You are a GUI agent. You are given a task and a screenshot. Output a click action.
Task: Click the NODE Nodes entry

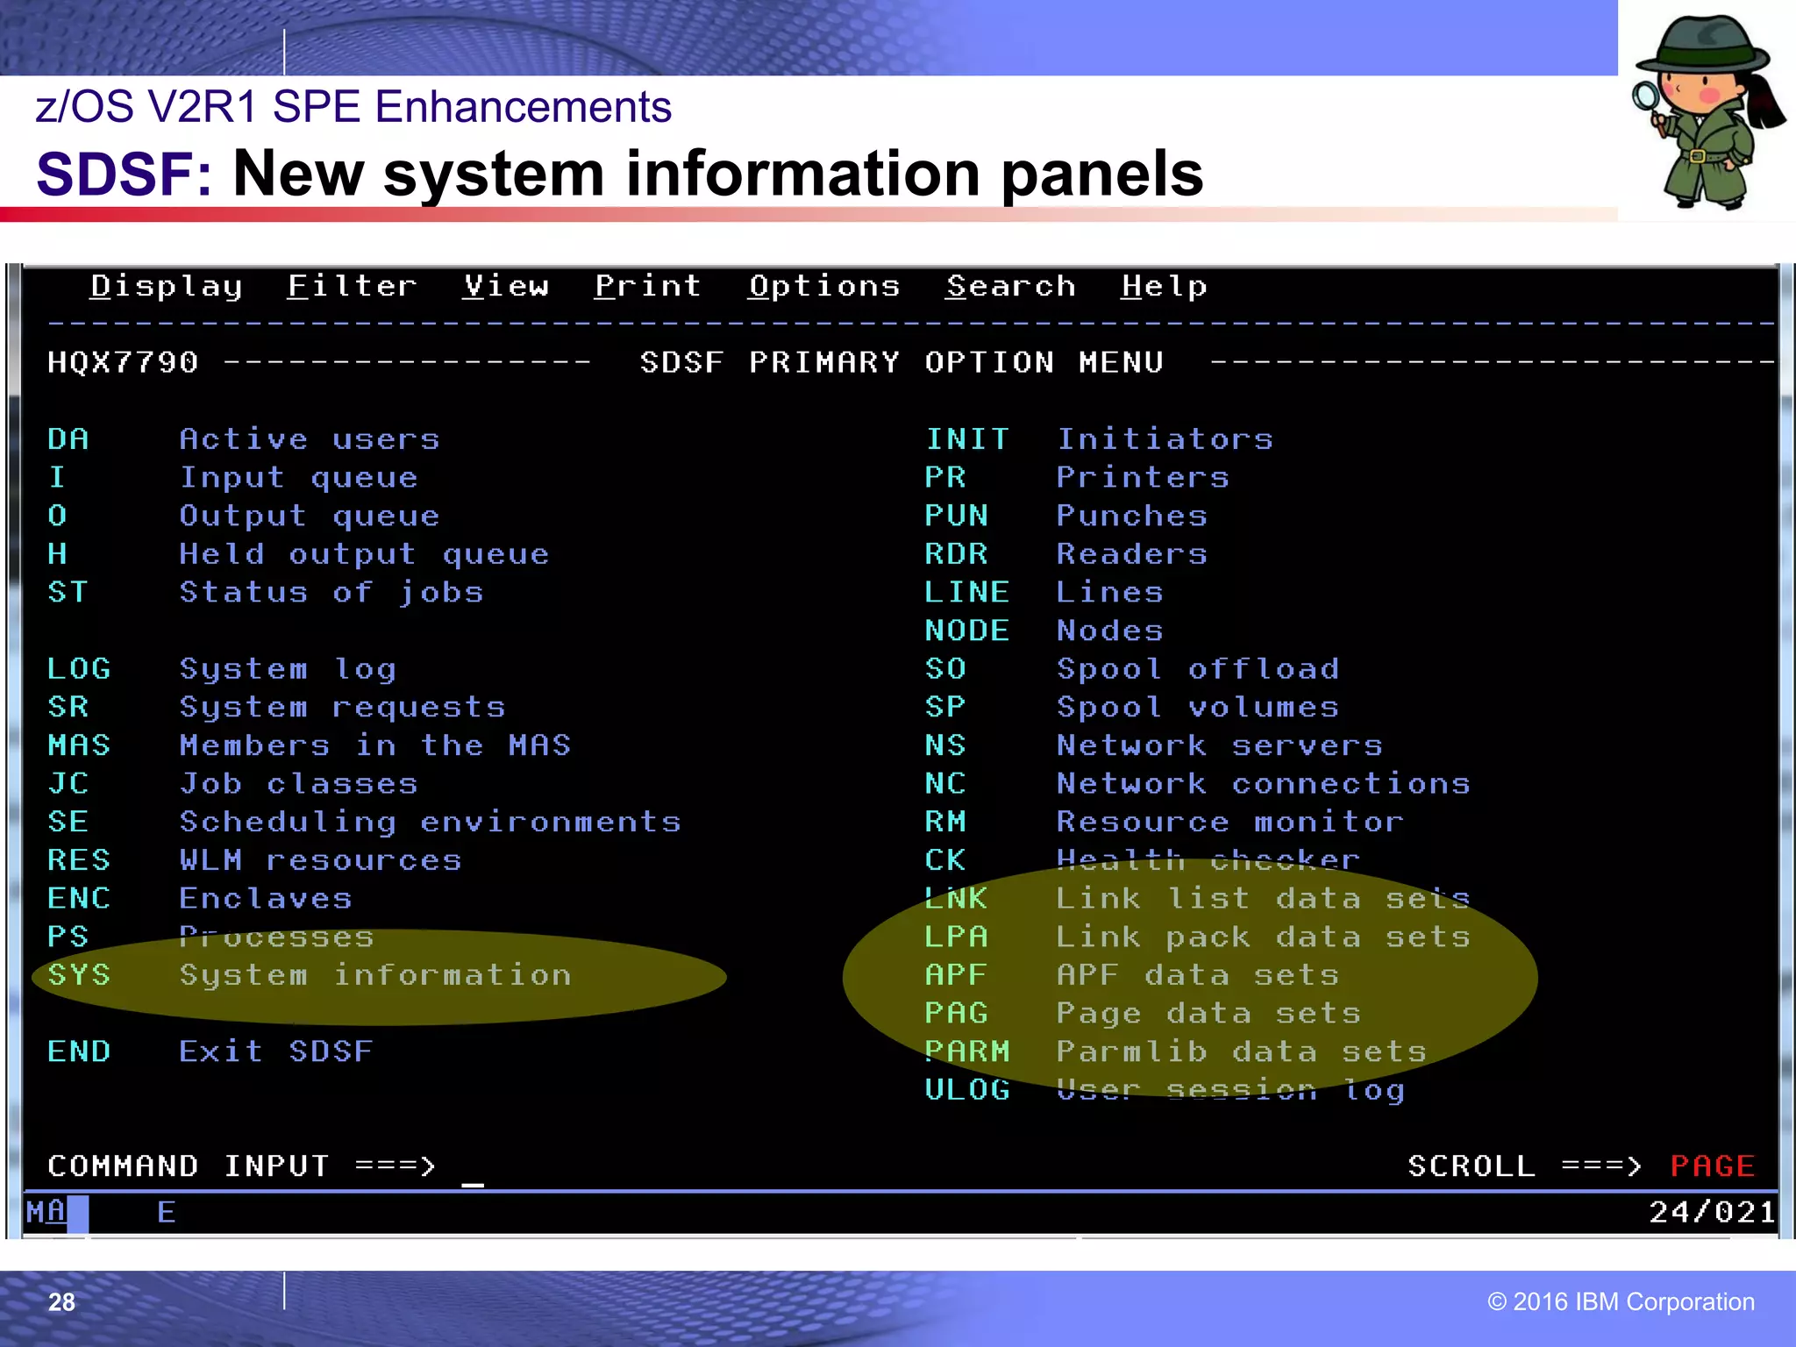[x=1044, y=631]
